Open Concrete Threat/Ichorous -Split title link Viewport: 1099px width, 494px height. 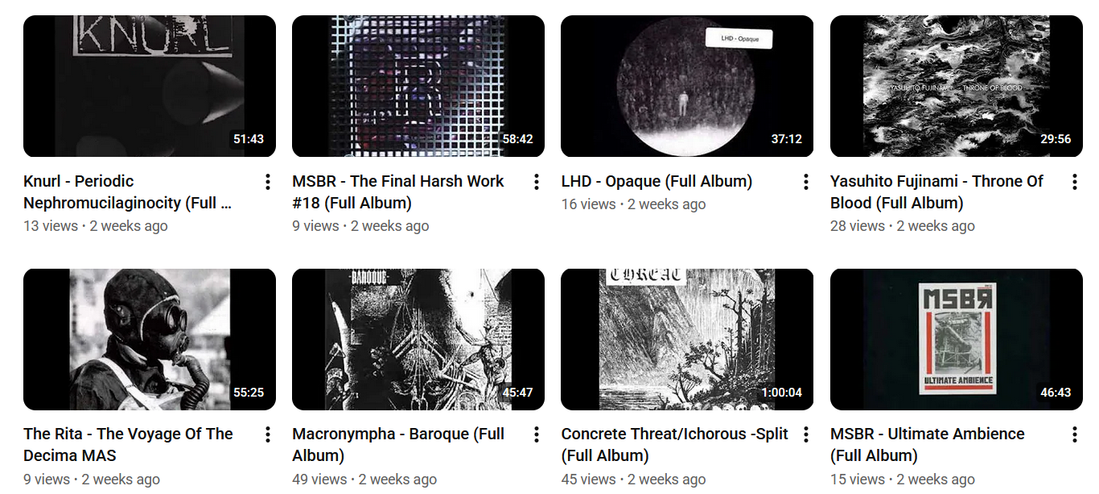(x=674, y=445)
